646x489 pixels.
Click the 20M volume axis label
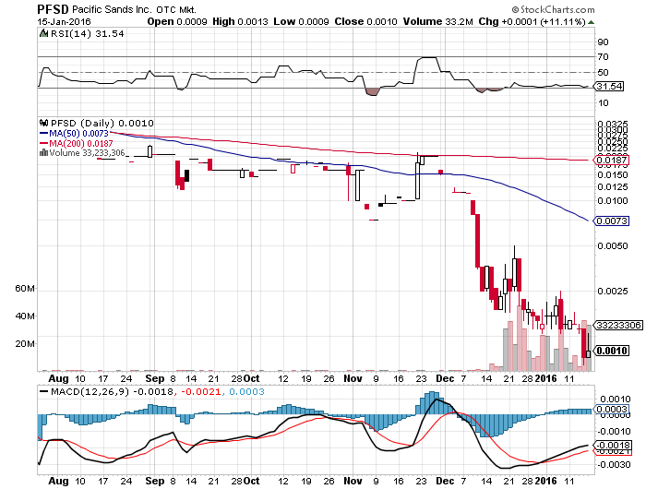(x=25, y=343)
